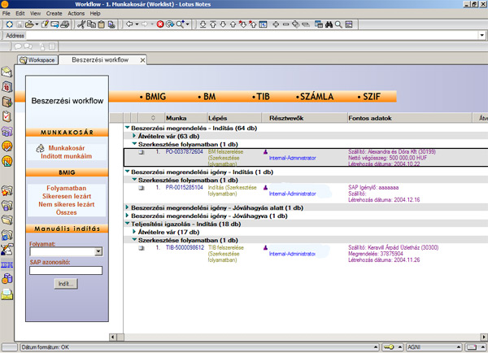
Task: Expand Beszerzési megrendelési igény - Jóváhagyva
Action: 127,216
